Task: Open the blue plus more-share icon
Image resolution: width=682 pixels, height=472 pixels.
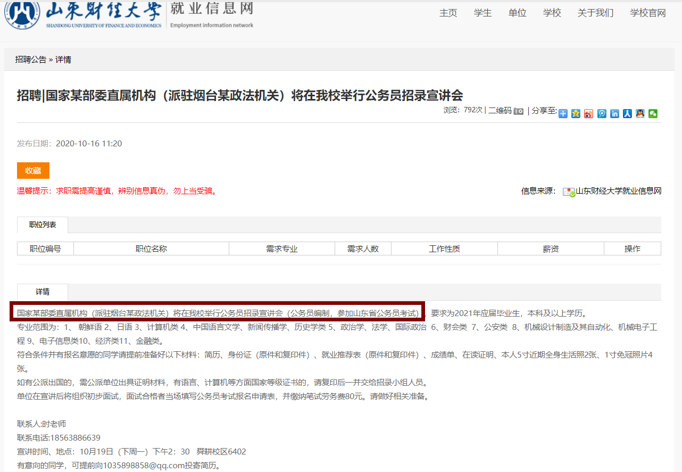Action: point(563,113)
